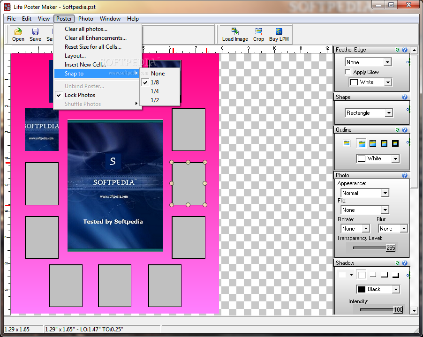Enable the Apply Glow checkbox
This screenshot has width=423, height=337.
(x=348, y=72)
